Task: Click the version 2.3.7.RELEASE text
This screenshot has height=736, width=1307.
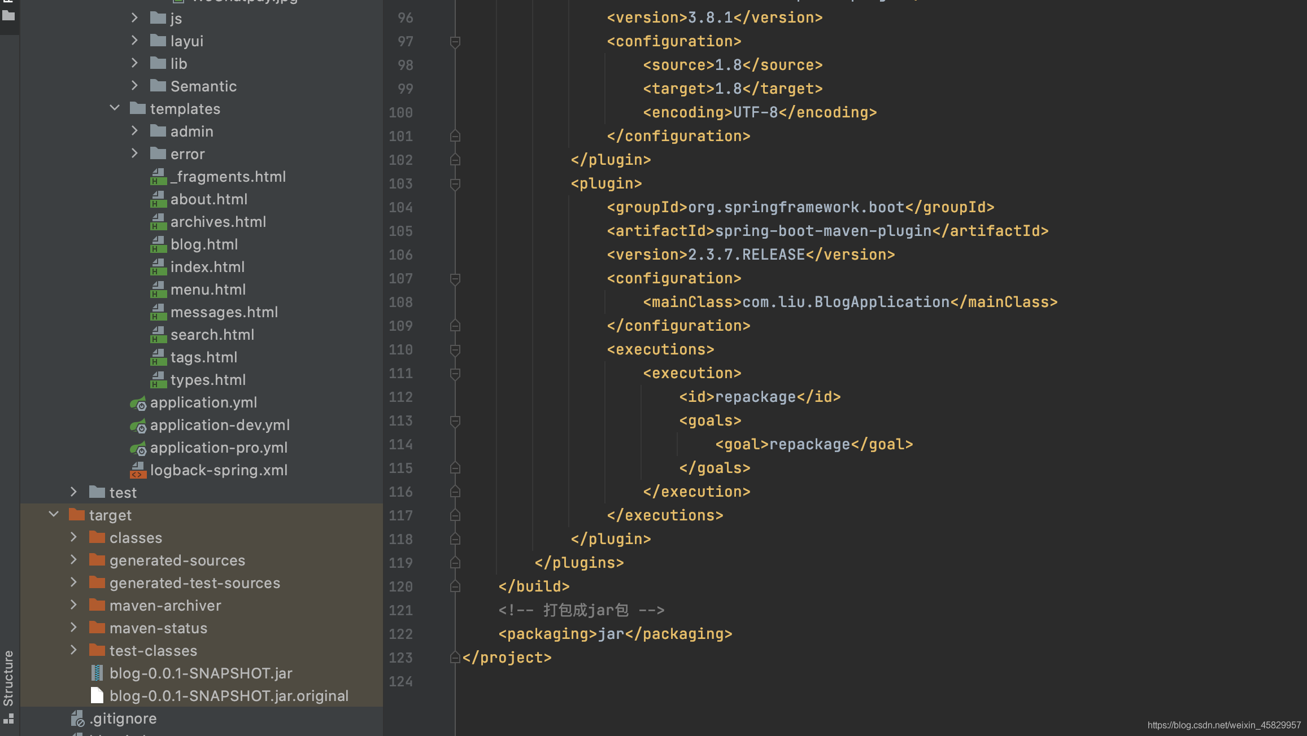Action: [x=746, y=255]
